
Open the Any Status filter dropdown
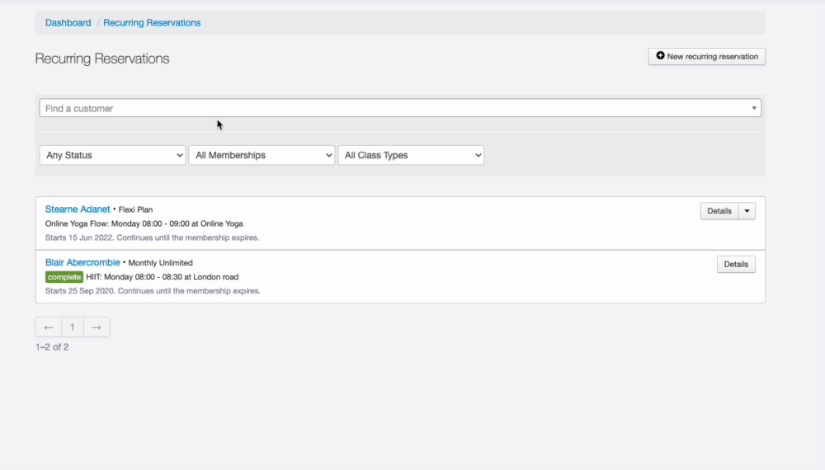[x=112, y=155]
